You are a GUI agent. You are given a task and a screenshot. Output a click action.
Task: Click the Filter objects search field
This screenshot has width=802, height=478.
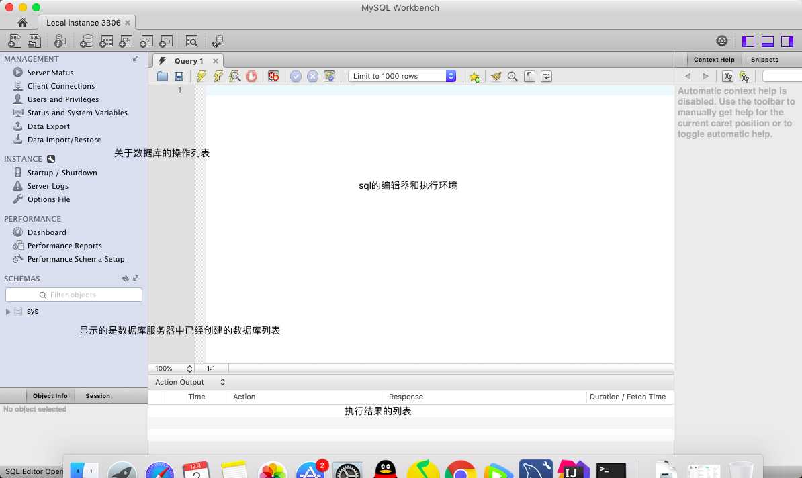[x=74, y=295]
